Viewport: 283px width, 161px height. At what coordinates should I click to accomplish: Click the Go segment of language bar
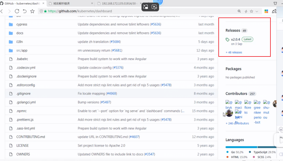241,147
